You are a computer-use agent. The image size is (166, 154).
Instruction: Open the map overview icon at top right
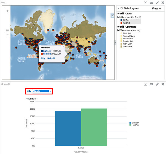[112, 15]
